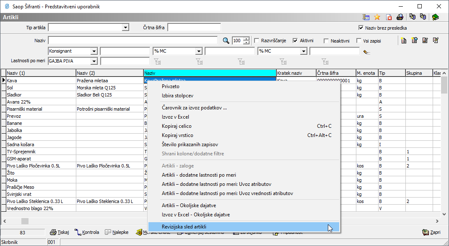Select the Vrednostno blago 22% row
This screenshot has width=449, height=246.
pyautogui.click(x=41, y=208)
